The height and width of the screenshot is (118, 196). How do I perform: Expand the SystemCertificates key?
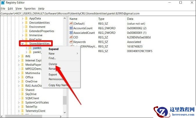tap(19, 103)
